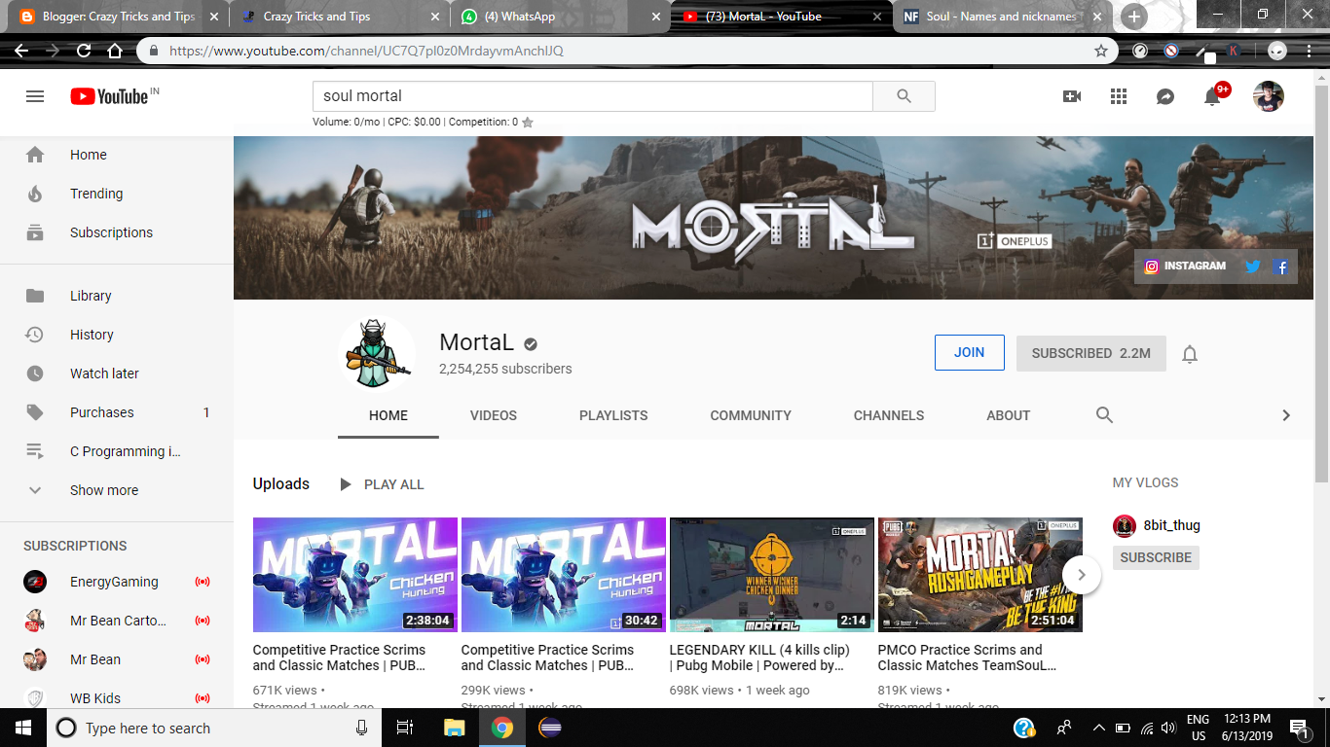Open Mr Bean Cartoon subscription channel

click(x=117, y=621)
